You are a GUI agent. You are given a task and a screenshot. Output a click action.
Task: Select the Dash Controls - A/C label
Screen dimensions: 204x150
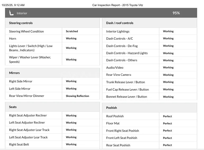tap(119, 39)
